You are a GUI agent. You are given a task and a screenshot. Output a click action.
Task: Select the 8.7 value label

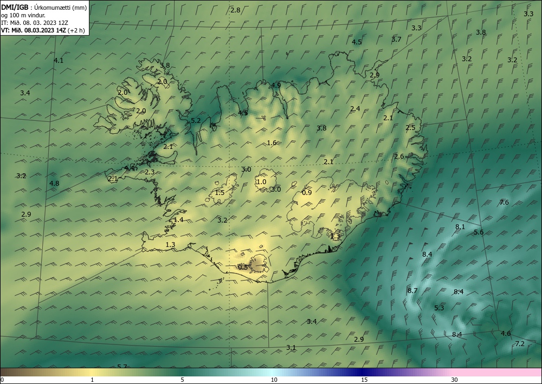tap(412, 291)
